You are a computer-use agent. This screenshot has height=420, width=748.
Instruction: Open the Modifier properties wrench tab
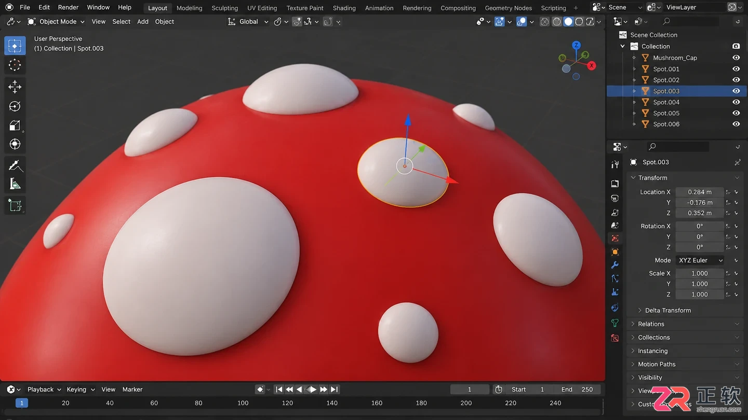(615, 265)
